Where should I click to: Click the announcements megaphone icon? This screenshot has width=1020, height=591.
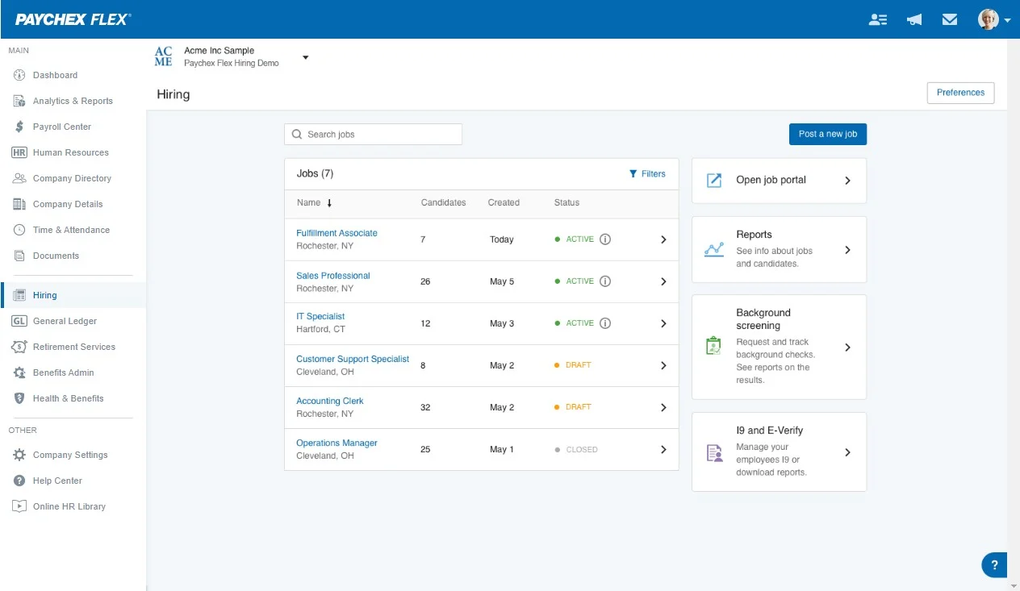pos(914,19)
